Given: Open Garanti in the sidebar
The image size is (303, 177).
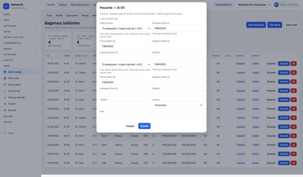Looking at the screenshot, I should click(12, 110).
